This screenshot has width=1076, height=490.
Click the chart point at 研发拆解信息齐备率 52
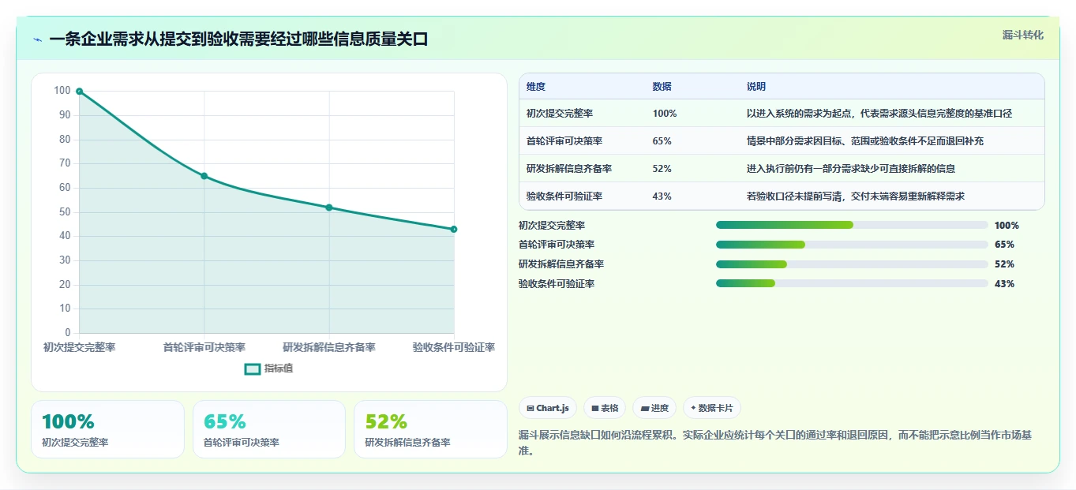tap(329, 208)
